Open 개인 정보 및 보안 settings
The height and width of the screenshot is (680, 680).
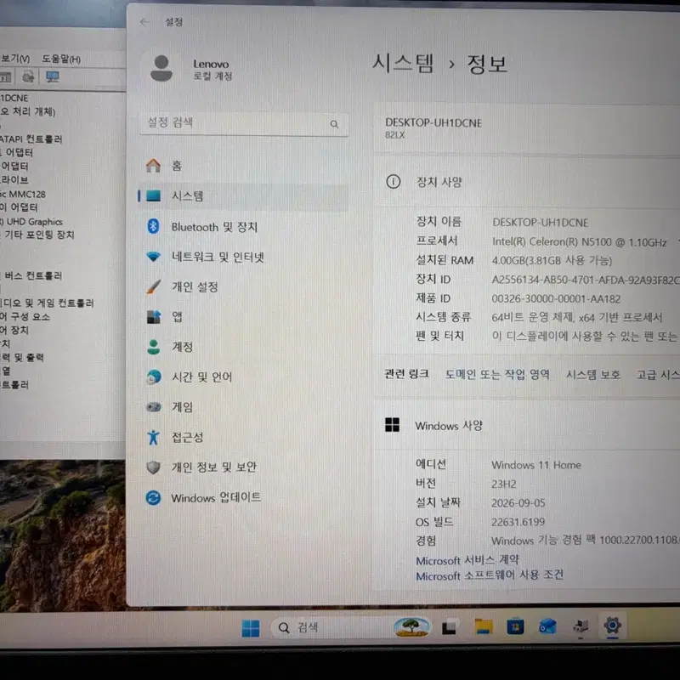[243, 467]
